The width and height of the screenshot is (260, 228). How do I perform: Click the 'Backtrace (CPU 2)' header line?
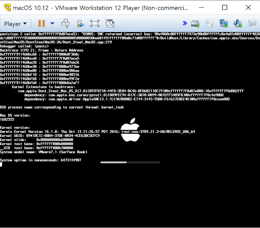(41, 50)
